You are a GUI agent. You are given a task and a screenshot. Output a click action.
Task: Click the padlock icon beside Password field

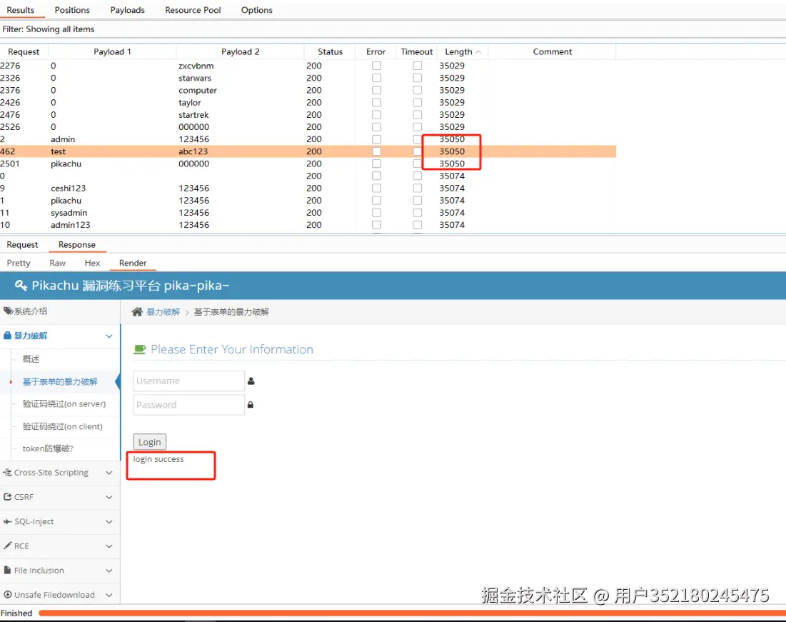[251, 405]
